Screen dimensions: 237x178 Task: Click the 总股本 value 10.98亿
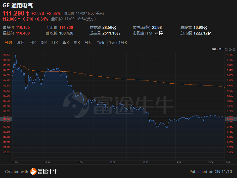click(x=200, y=28)
